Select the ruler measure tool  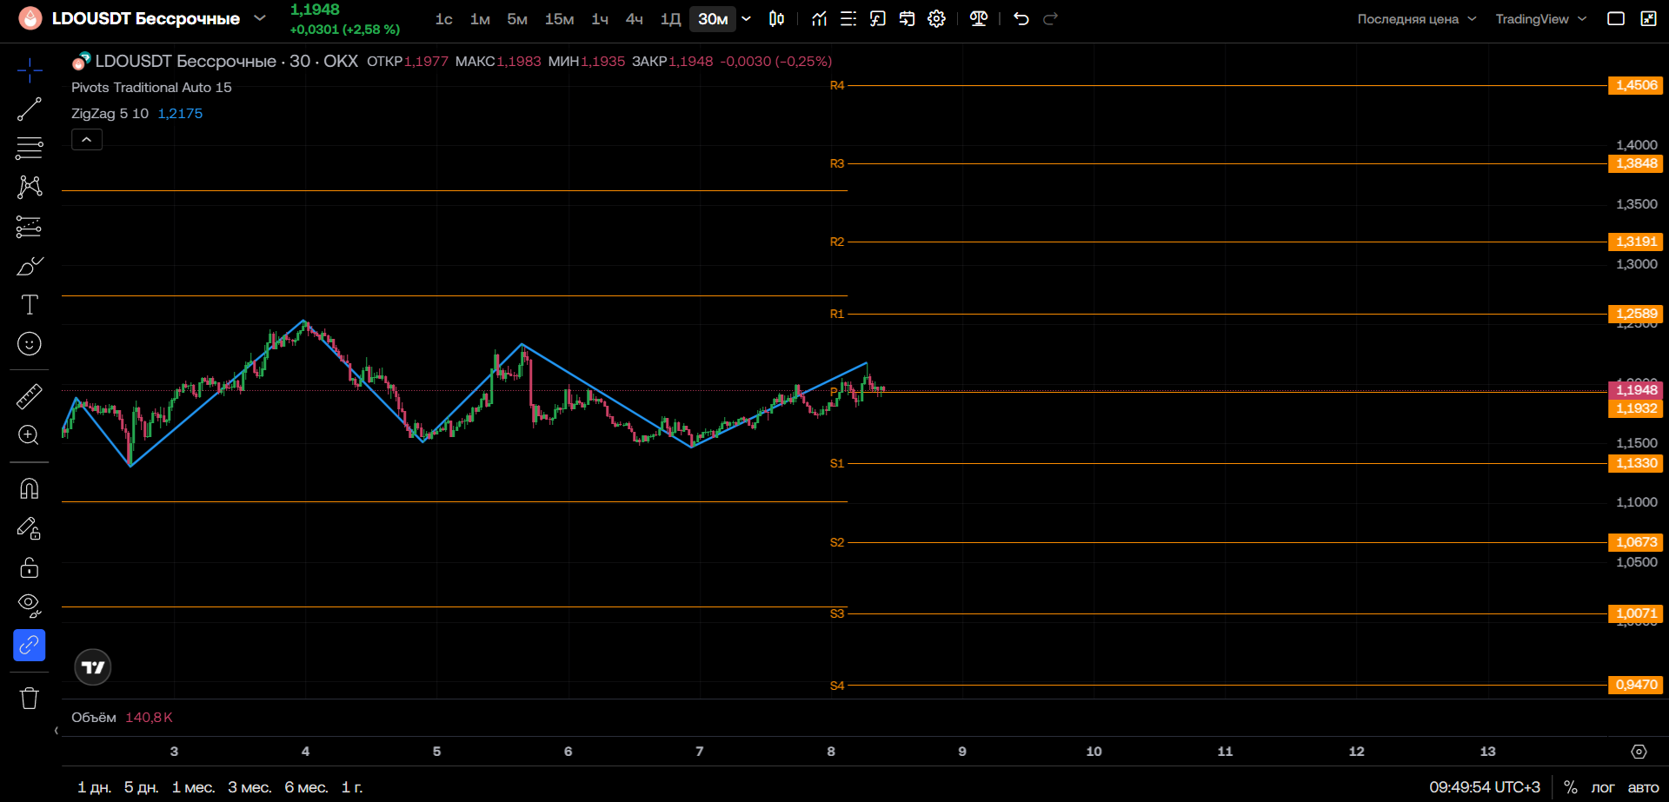[x=30, y=396]
